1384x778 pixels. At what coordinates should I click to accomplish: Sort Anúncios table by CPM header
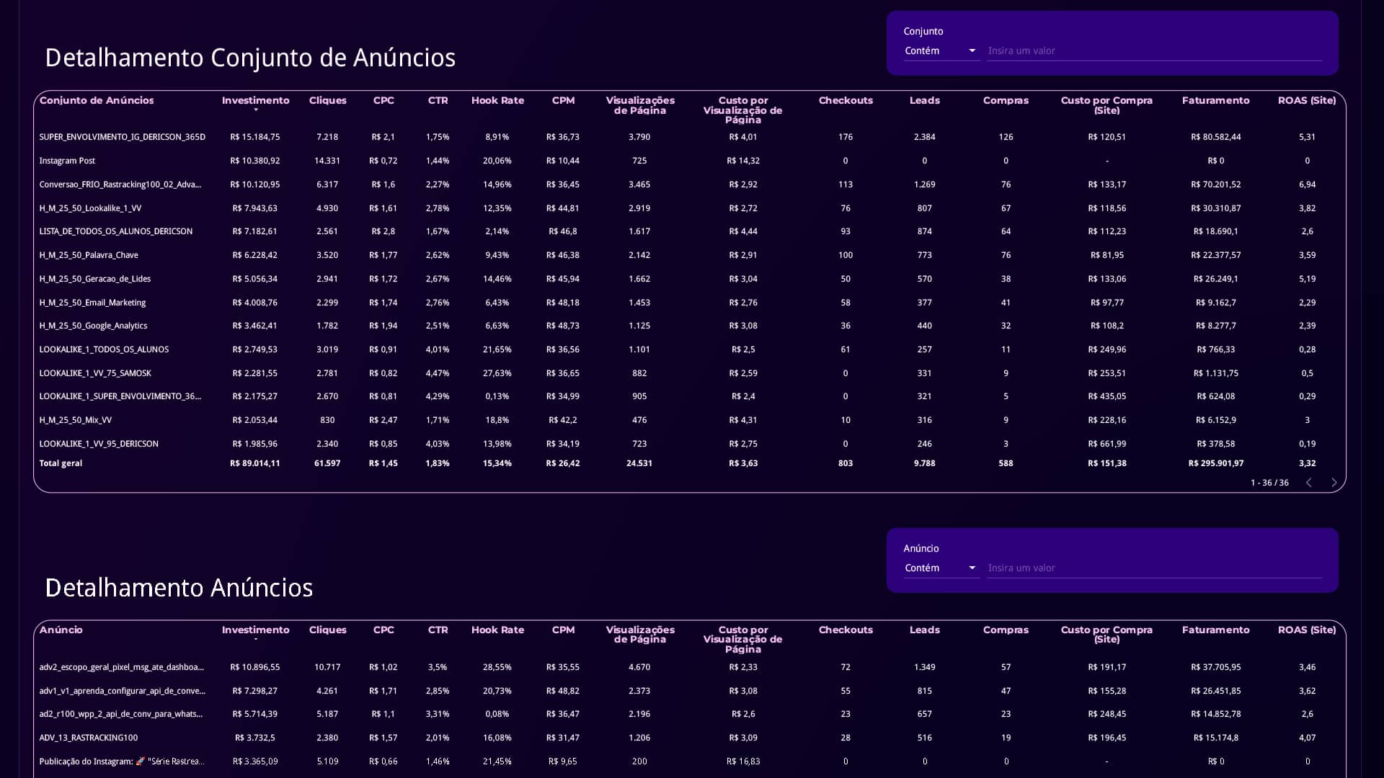tap(563, 630)
